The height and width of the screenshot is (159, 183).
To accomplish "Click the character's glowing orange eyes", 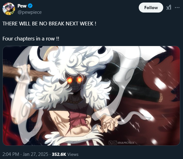I will point(74,80).
